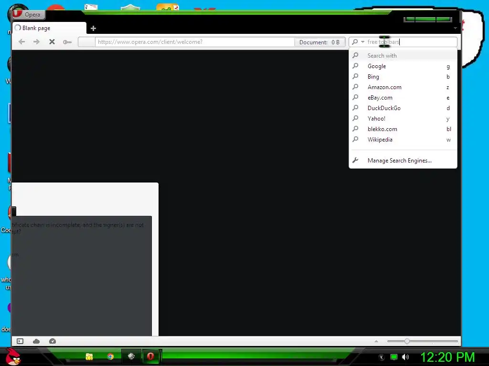Image resolution: width=489 pixels, height=366 pixels.
Task: Open the search engine dropdown arrow
Action: [363, 42]
